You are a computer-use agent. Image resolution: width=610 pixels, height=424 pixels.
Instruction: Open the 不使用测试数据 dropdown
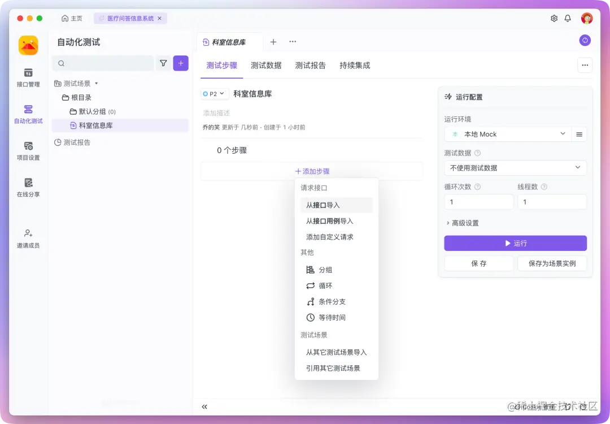515,167
